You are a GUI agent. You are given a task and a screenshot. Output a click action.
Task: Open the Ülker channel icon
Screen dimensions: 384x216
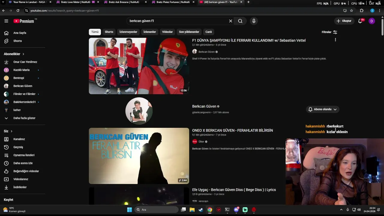click(195, 142)
